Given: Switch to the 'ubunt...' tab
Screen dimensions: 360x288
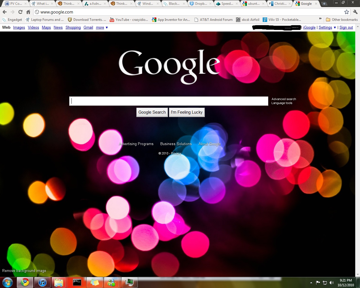Looking at the screenshot, I should tap(253, 4).
